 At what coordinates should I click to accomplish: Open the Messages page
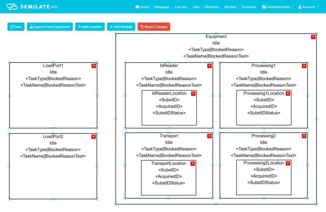(162, 7)
